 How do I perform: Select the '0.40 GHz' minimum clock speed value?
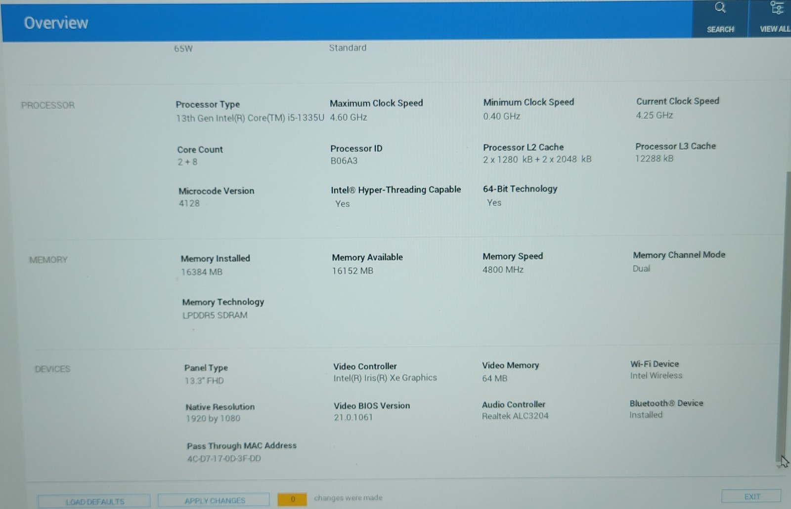pos(502,116)
